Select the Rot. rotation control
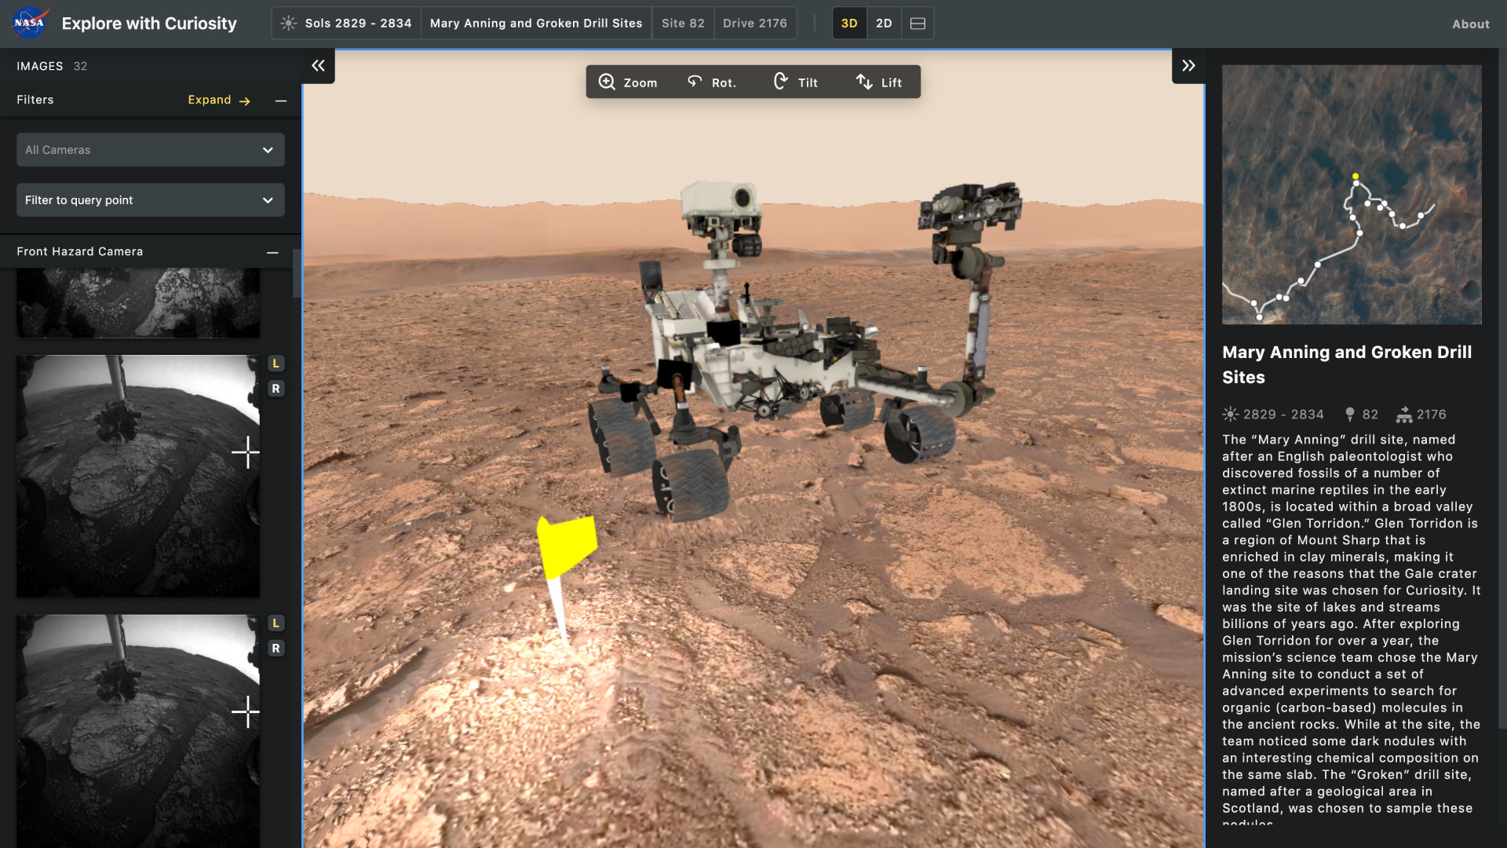 click(712, 82)
